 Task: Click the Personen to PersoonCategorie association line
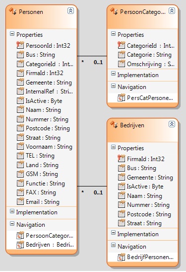point(92,56)
